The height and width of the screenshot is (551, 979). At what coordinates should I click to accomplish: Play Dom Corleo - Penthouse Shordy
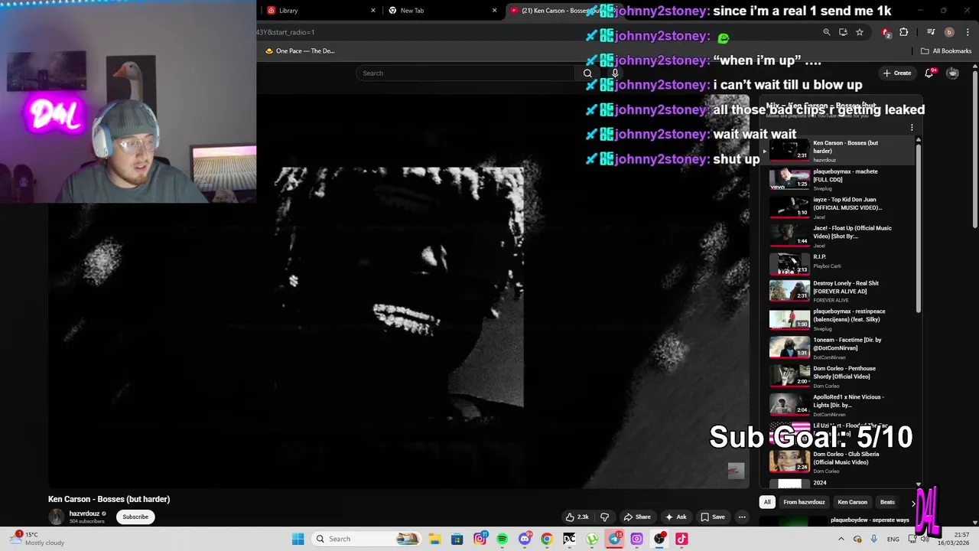(x=838, y=376)
